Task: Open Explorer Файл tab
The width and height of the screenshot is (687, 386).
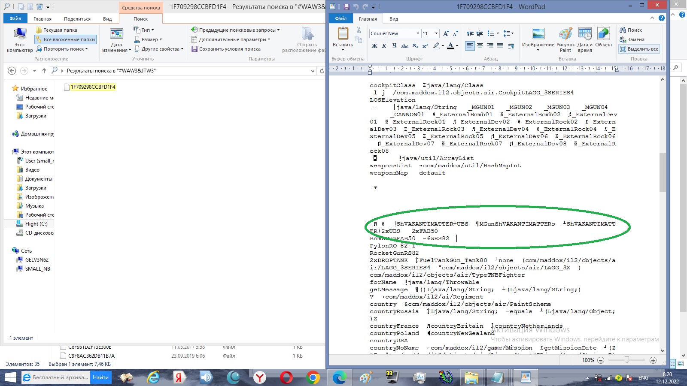Action: pyautogui.click(x=15, y=18)
